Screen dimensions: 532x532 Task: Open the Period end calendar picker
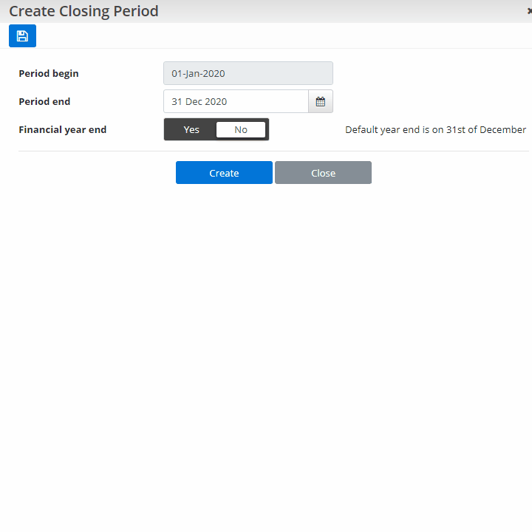[x=321, y=101]
